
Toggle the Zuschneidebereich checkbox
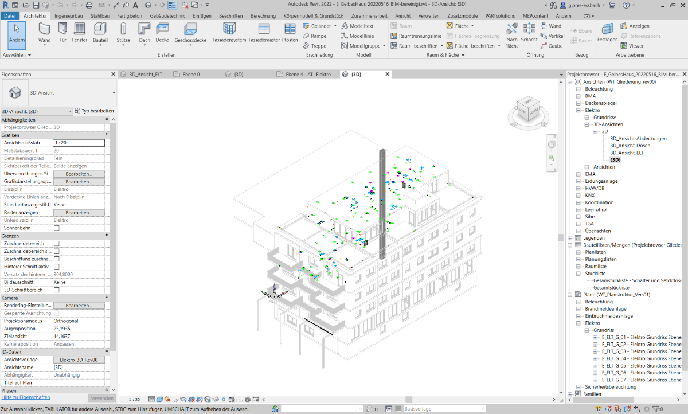click(x=56, y=244)
